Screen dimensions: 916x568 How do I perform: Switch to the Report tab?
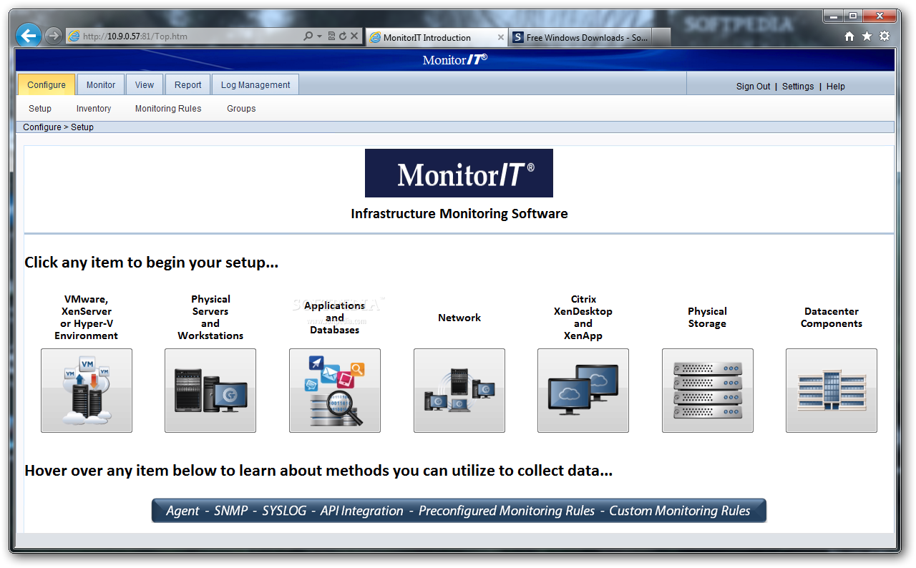tap(188, 84)
